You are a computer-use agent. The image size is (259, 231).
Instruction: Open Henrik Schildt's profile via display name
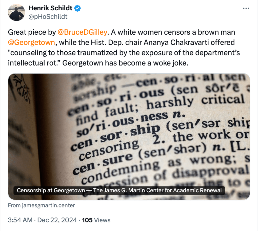coord(51,8)
